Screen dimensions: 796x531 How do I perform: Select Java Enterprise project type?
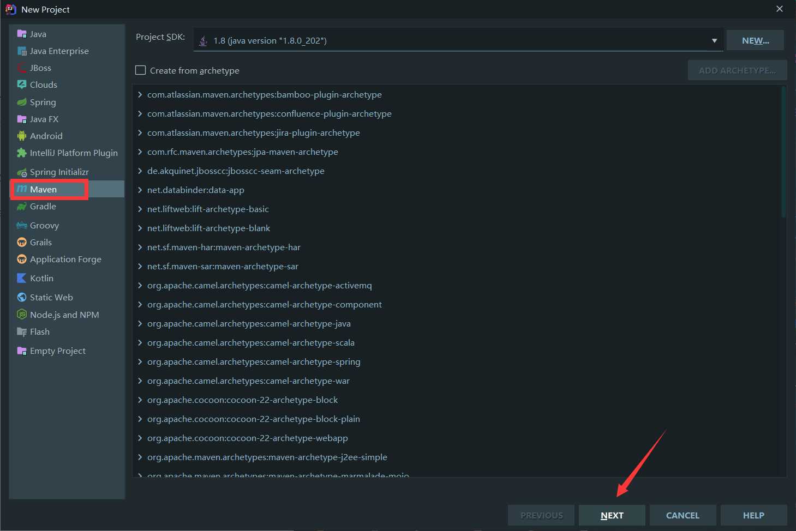pyautogui.click(x=59, y=51)
